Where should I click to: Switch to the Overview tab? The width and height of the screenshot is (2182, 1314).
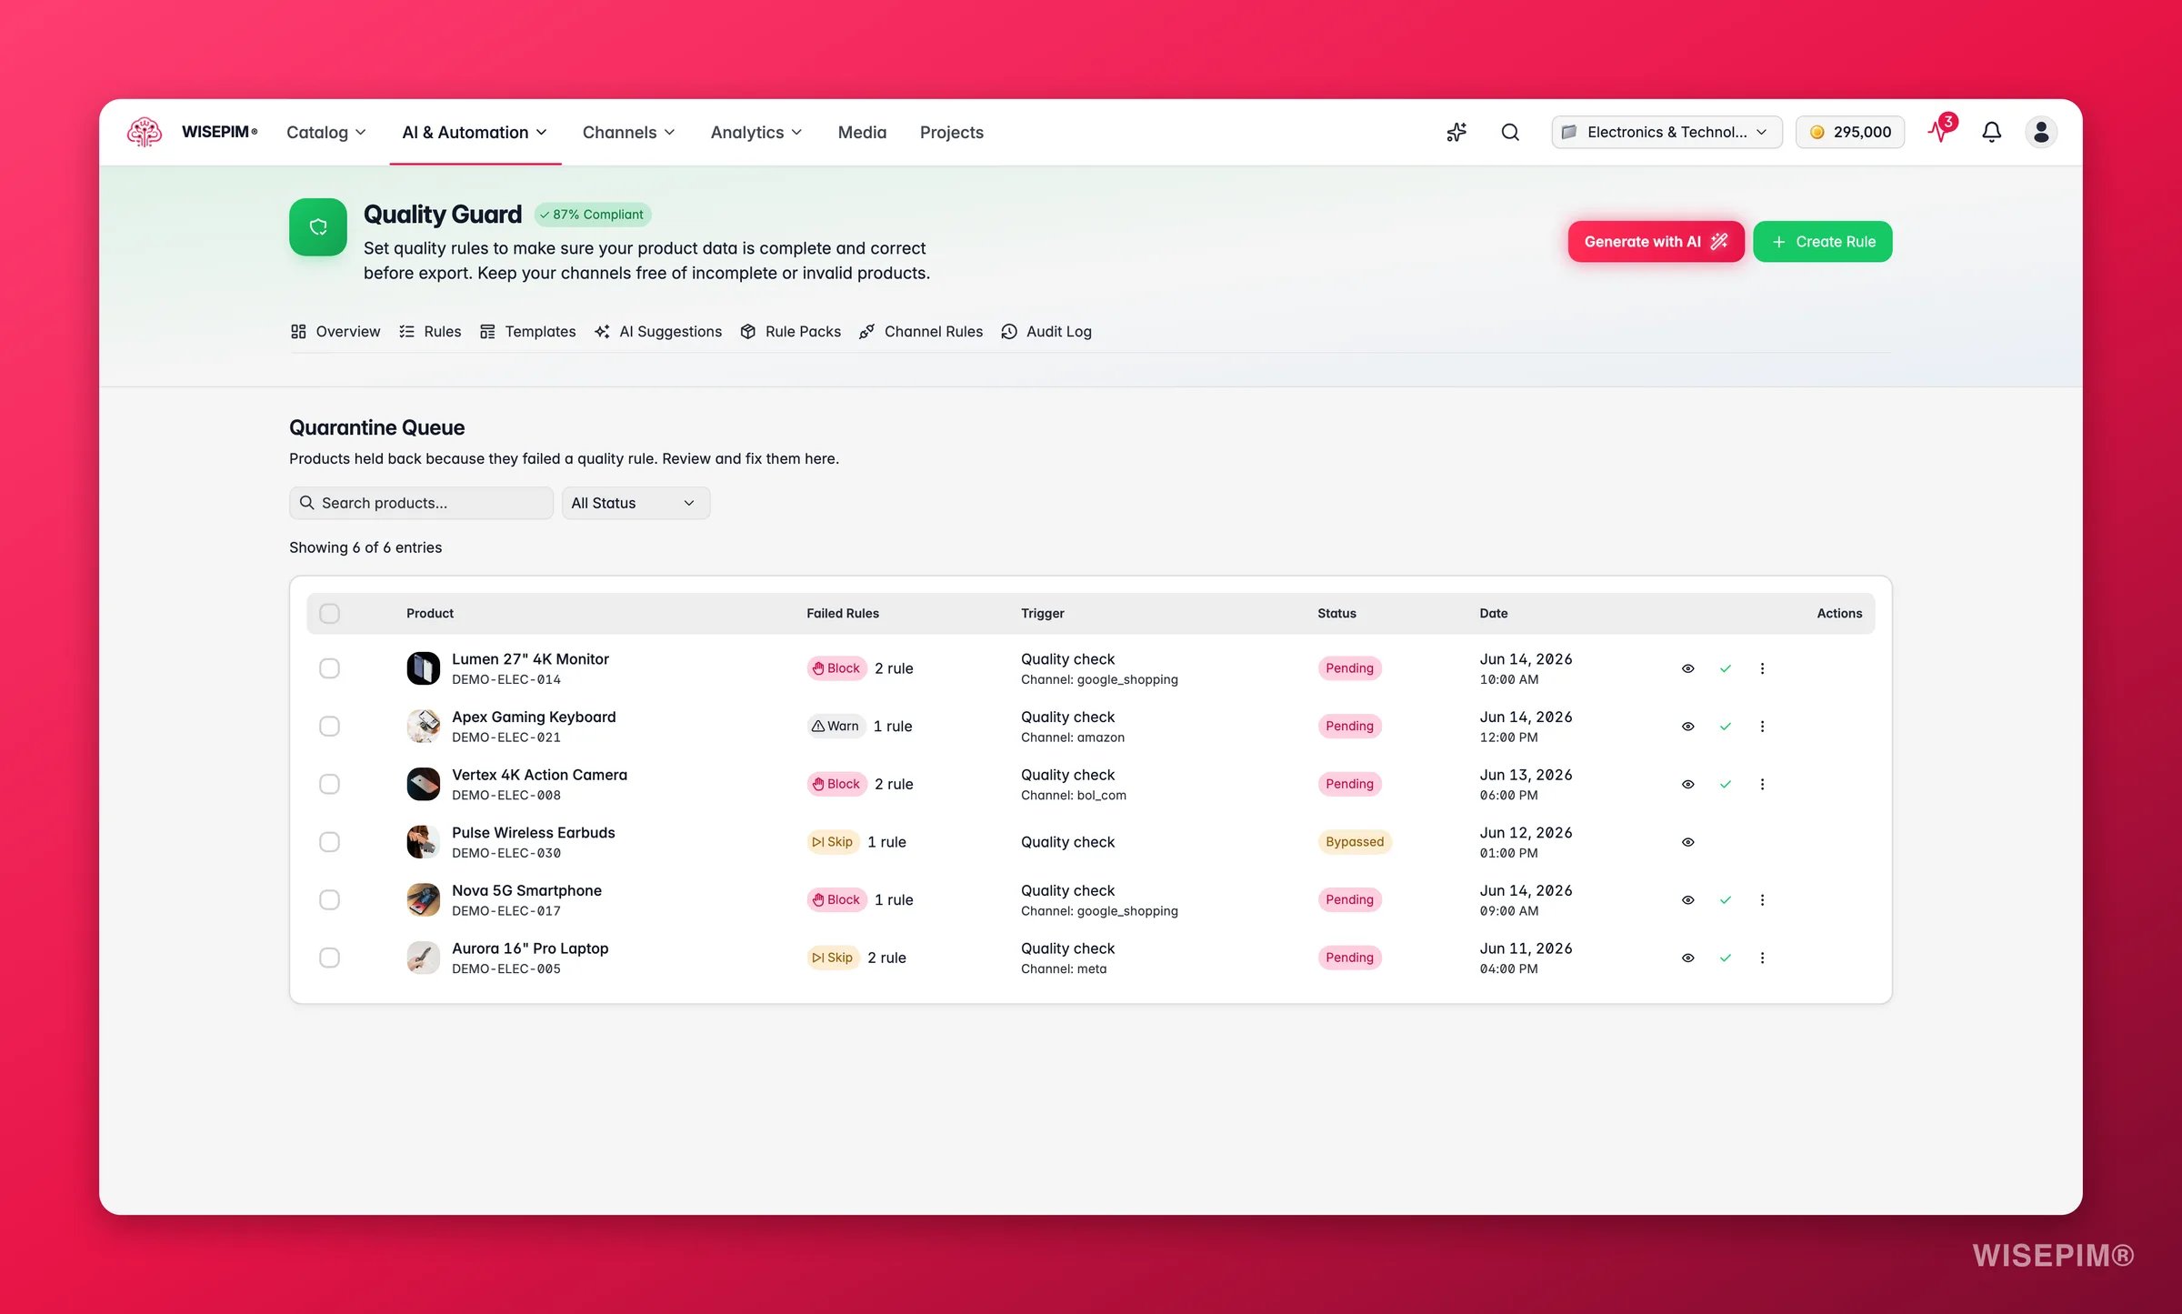click(x=335, y=332)
